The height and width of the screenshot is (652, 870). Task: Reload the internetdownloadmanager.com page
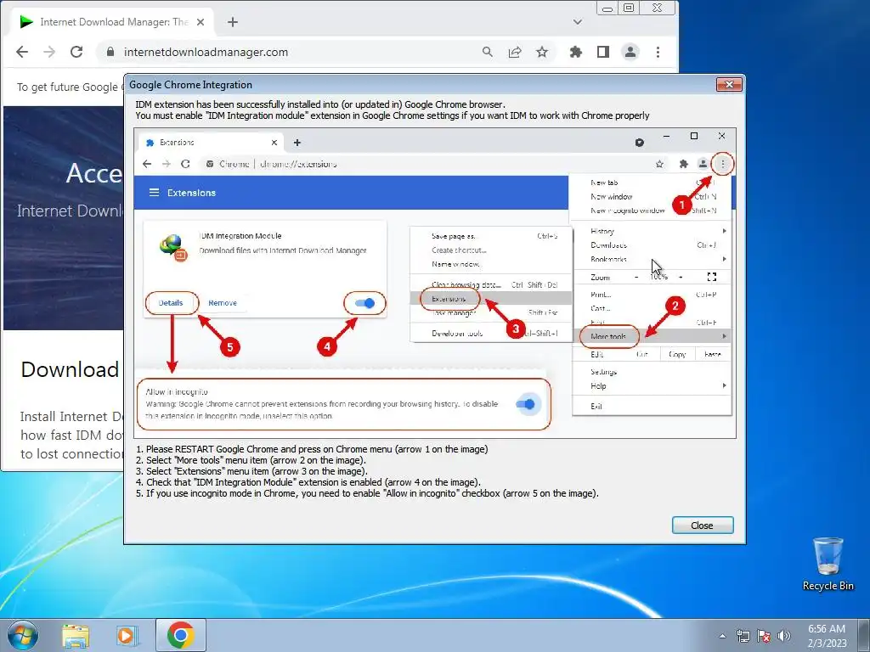(76, 52)
